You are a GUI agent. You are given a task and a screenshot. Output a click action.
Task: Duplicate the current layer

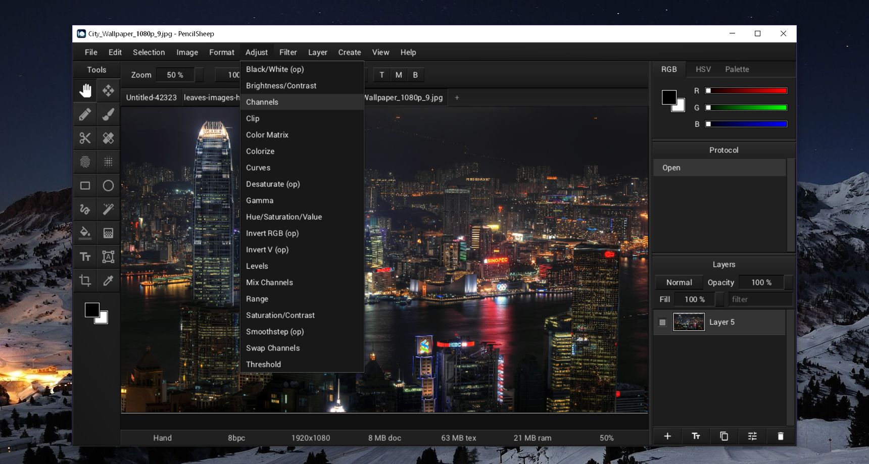tap(724, 436)
